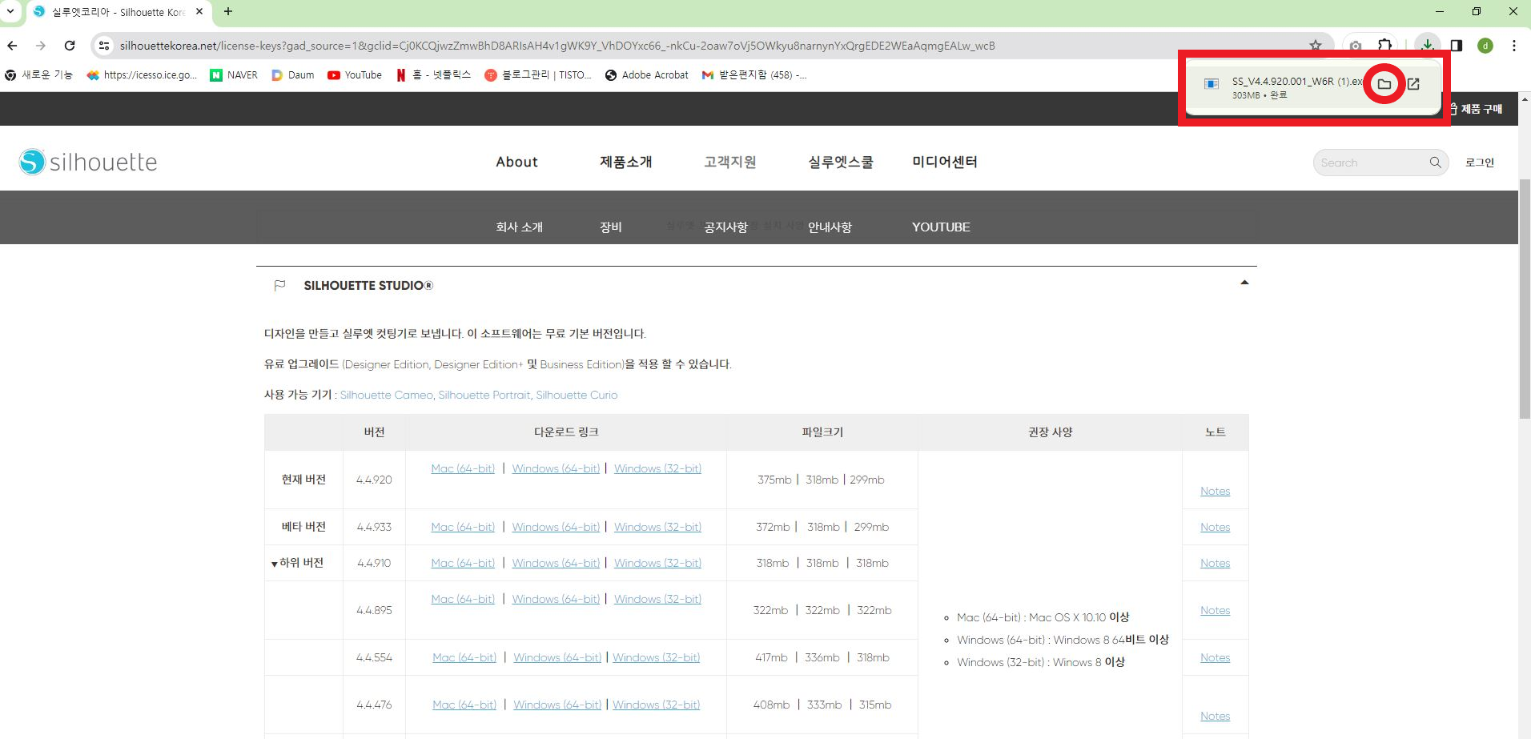Open YouTube bookmark

coord(355,75)
